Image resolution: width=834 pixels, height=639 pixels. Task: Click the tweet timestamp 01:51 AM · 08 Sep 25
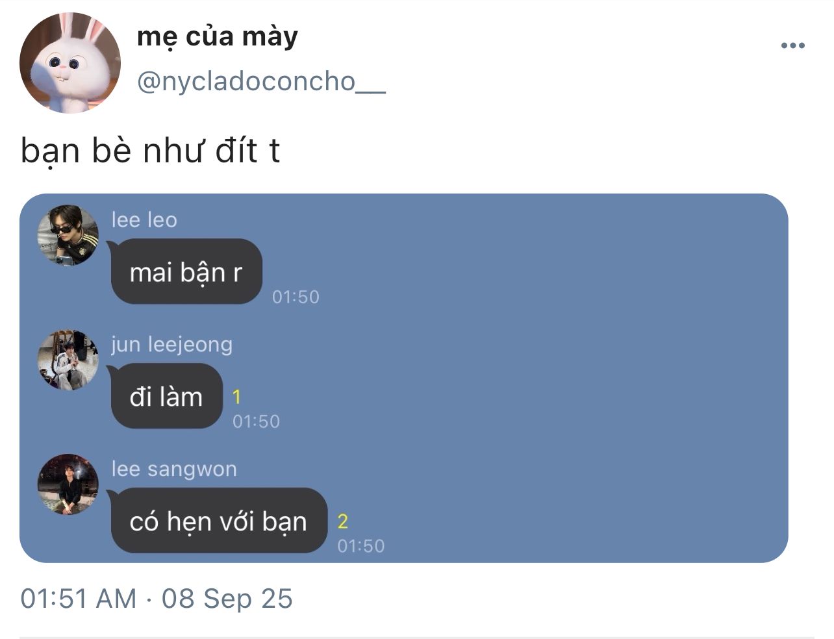(157, 599)
